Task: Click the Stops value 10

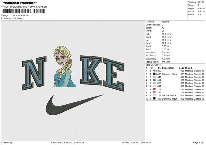Action: click(163, 28)
